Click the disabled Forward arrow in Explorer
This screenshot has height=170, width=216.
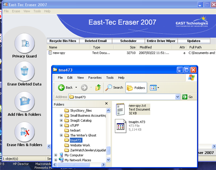tap(84, 87)
